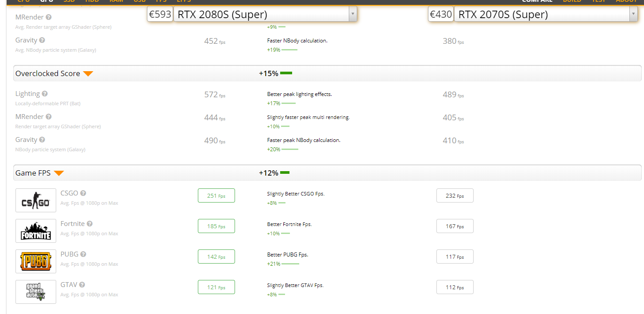
Task: Click the €593 price tag
Action: 160,15
